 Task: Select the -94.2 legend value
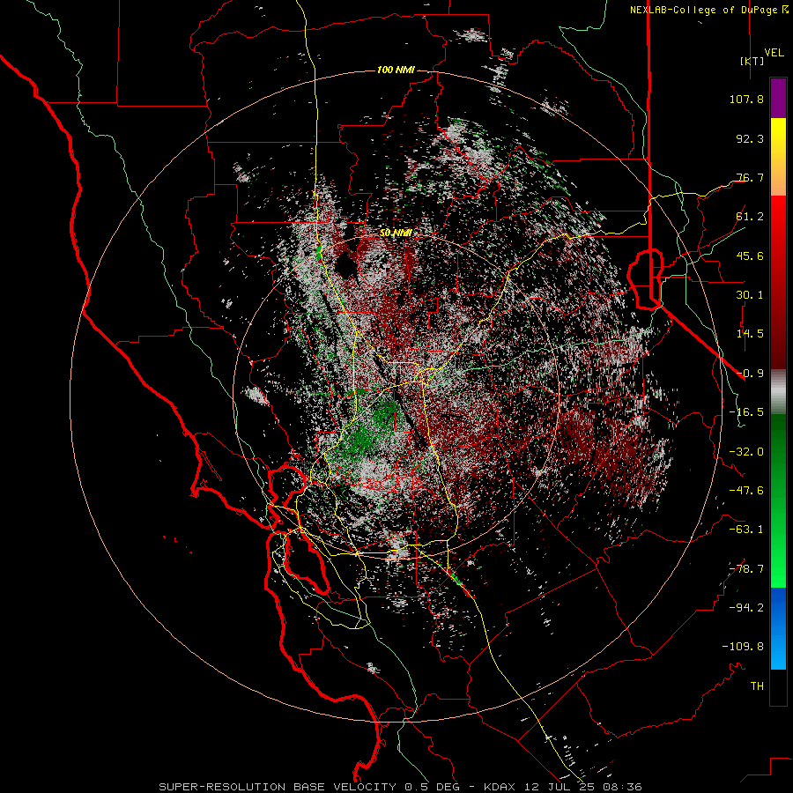tap(746, 608)
